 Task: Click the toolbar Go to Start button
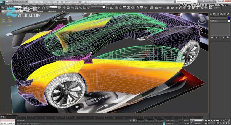point(173,8)
